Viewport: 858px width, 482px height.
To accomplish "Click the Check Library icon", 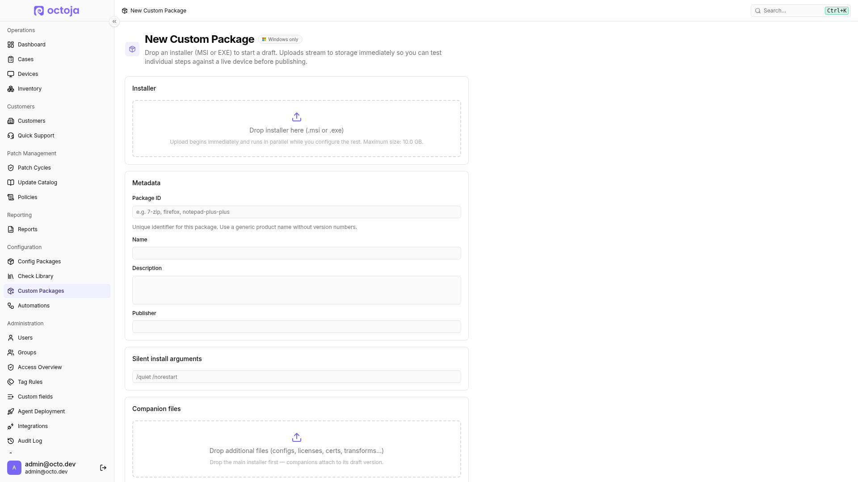I will point(11,276).
